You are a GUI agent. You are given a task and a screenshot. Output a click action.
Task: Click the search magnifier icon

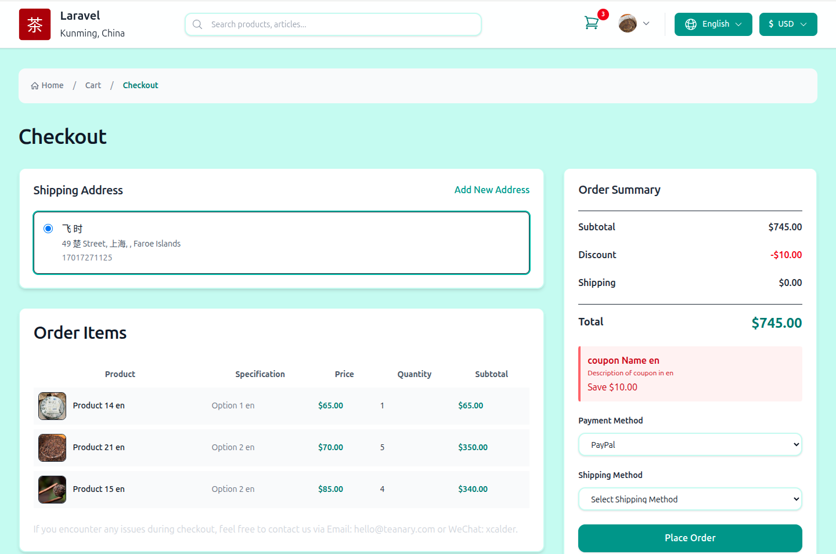(x=197, y=24)
